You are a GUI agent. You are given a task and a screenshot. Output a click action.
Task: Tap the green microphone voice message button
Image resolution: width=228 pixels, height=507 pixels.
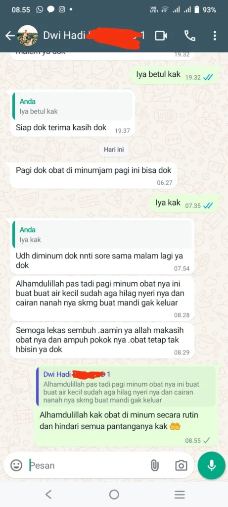click(212, 465)
